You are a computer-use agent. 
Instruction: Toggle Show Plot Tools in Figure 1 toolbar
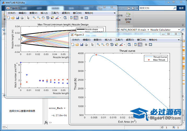click(x=86, y=18)
